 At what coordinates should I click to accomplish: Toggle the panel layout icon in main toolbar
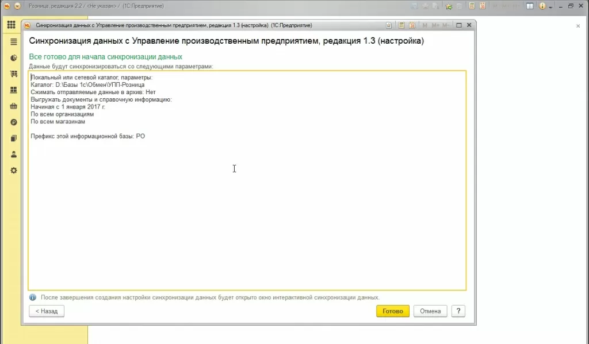[530, 6]
